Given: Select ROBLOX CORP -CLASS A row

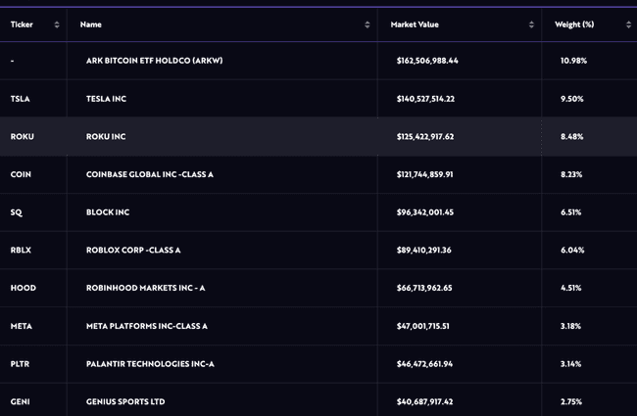Looking at the screenshot, I should (133, 251).
